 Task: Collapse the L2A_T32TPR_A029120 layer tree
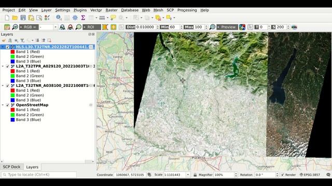click(x=3, y=66)
